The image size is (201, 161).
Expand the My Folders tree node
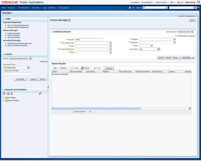pyautogui.click(x=3, y=97)
